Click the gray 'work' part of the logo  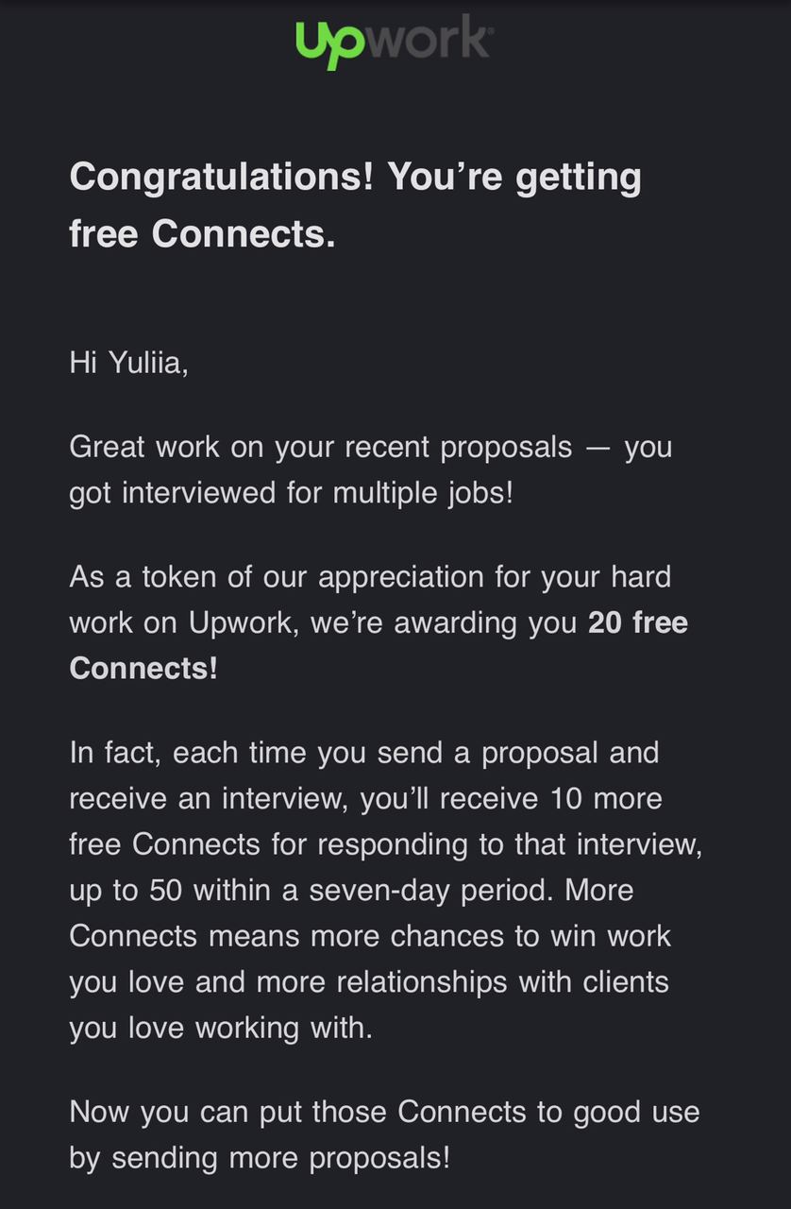coord(430,38)
